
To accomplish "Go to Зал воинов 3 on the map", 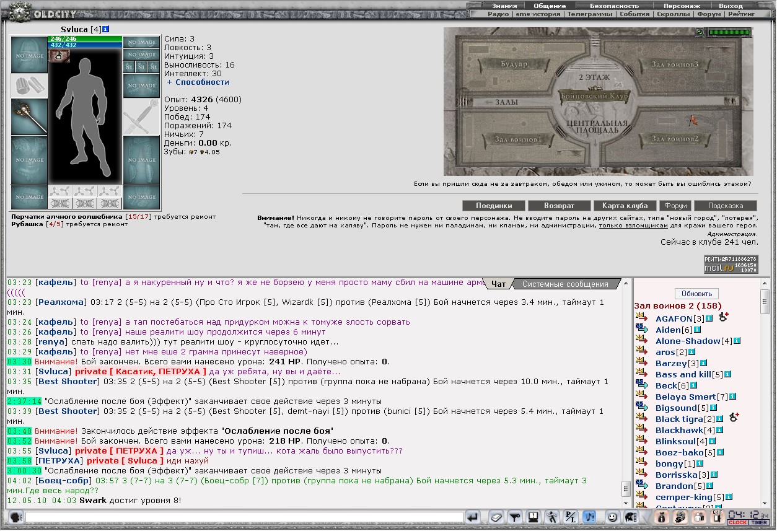I will click(x=675, y=64).
